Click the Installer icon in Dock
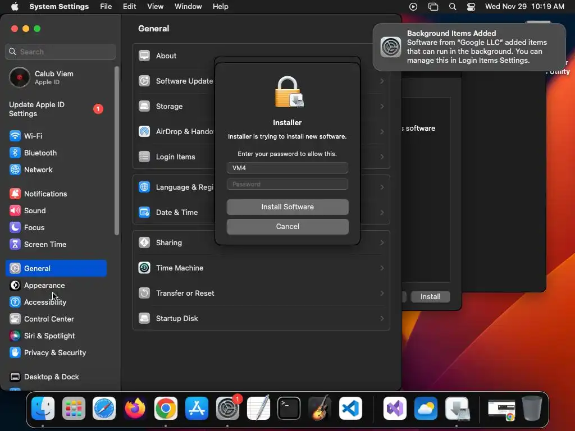 457,408
